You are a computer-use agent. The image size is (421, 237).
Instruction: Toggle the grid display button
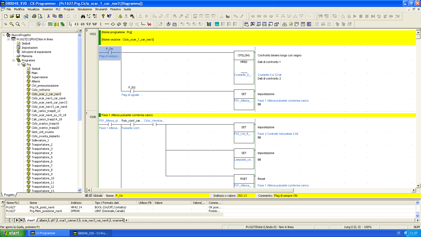point(32,24)
